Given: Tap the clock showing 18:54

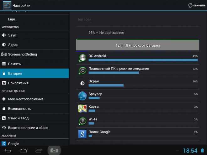Looking at the screenshot, I should click(190, 151).
